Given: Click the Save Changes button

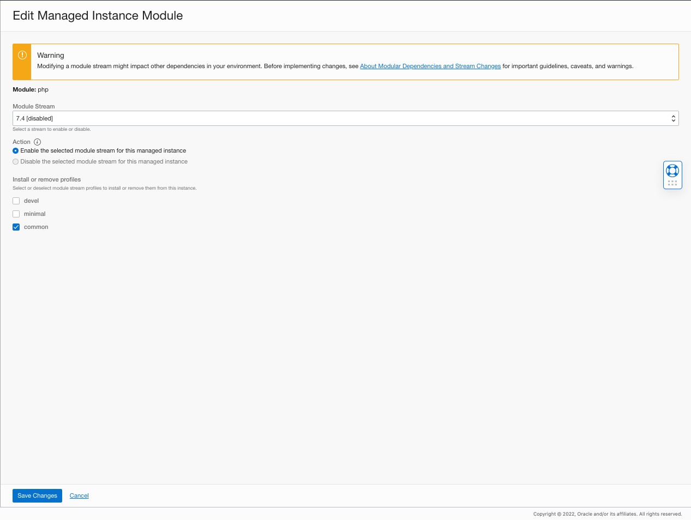Looking at the screenshot, I should [x=37, y=495].
